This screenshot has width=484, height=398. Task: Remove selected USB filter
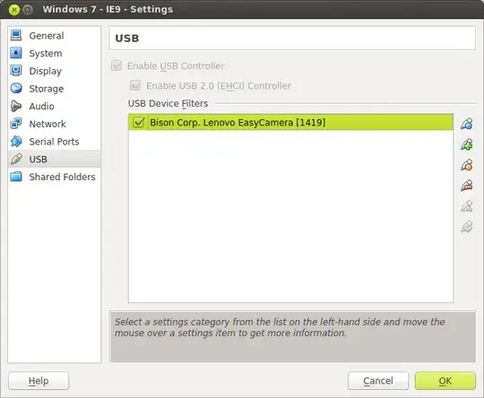(466, 186)
